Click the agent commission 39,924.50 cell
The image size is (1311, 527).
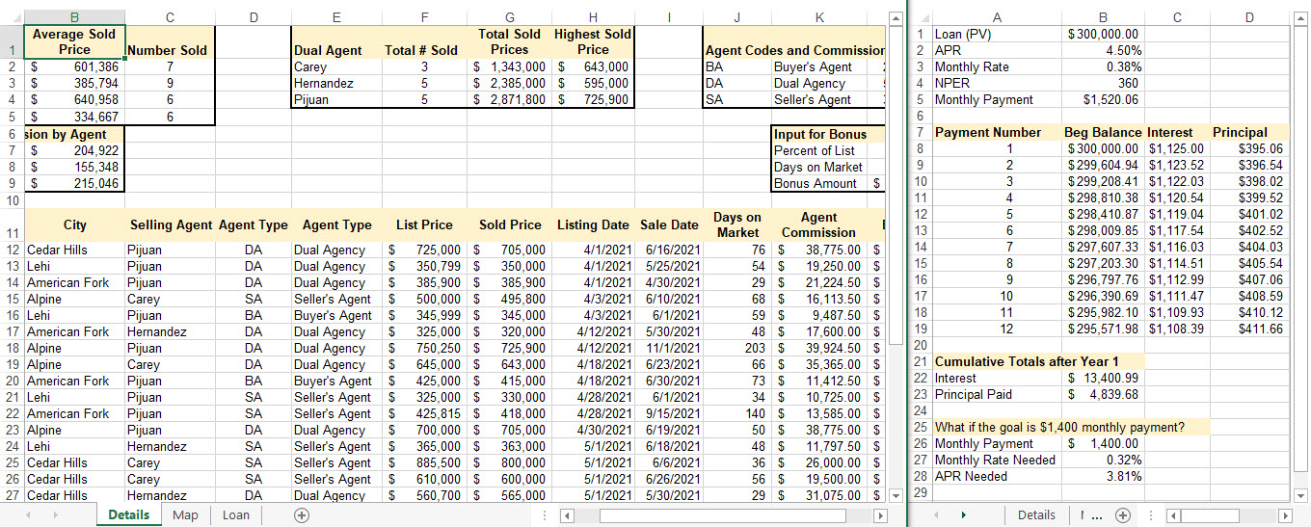click(x=819, y=348)
